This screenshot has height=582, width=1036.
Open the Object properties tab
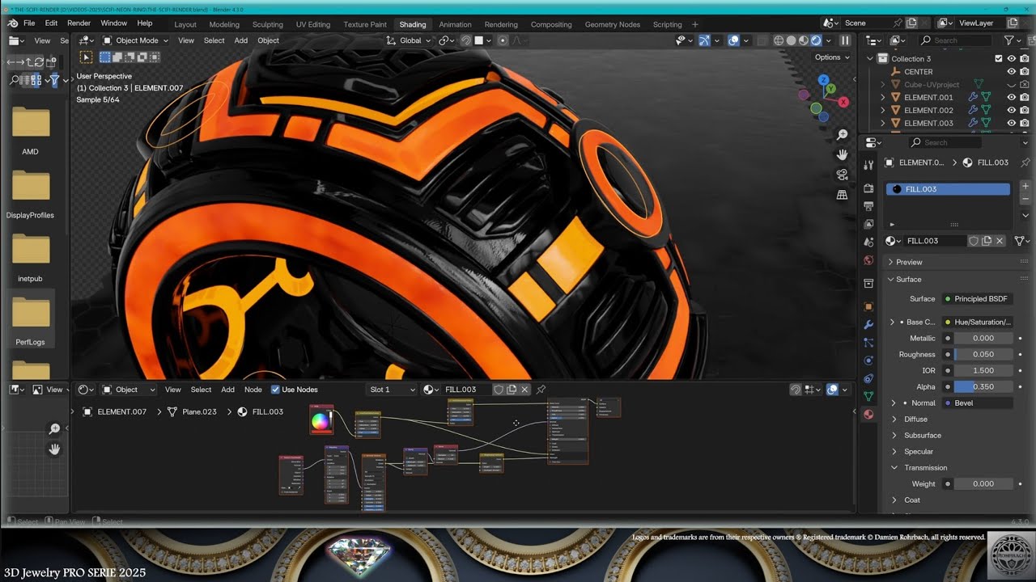coord(868,306)
